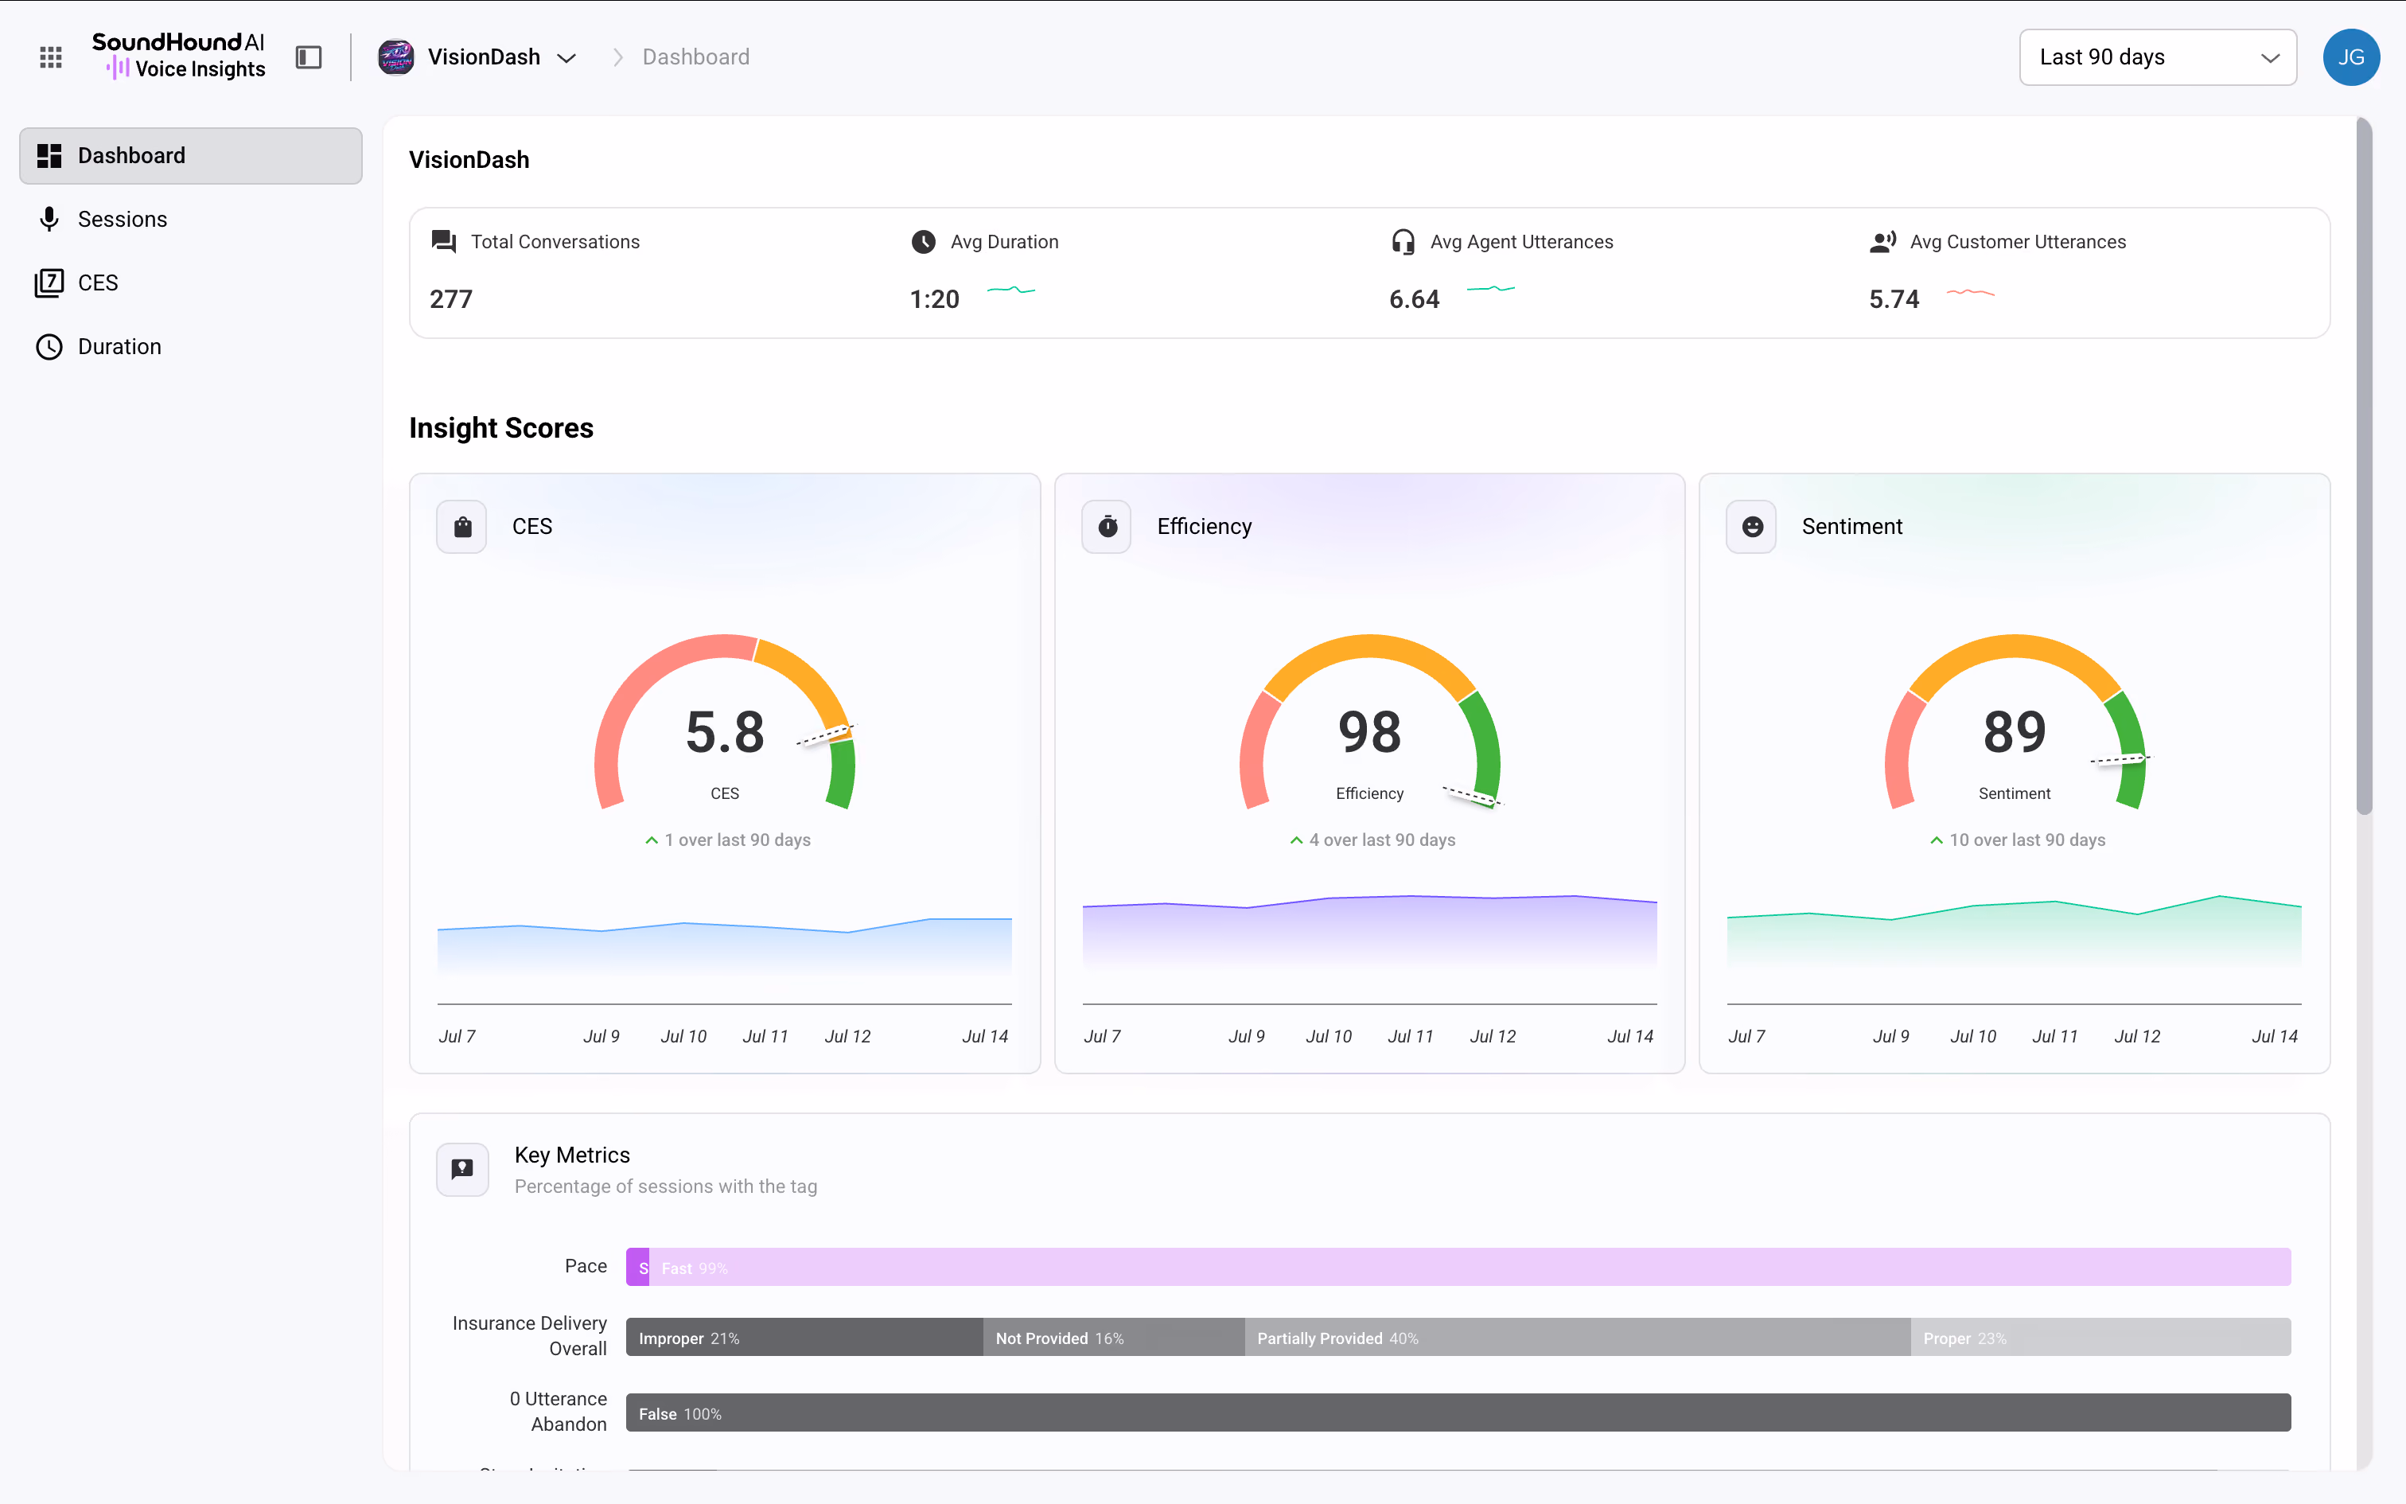
Task: Click the Avg Agent Utterances headset icon
Action: [x=1403, y=242]
